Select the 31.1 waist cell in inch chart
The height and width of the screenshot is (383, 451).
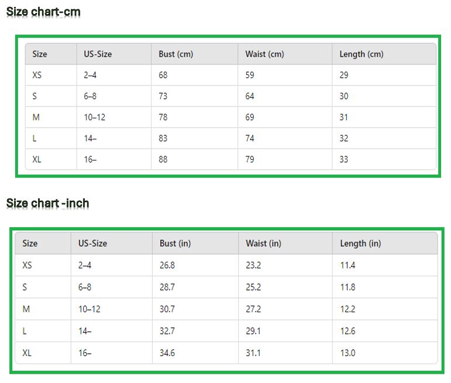pyautogui.click(x=253, y=353)
